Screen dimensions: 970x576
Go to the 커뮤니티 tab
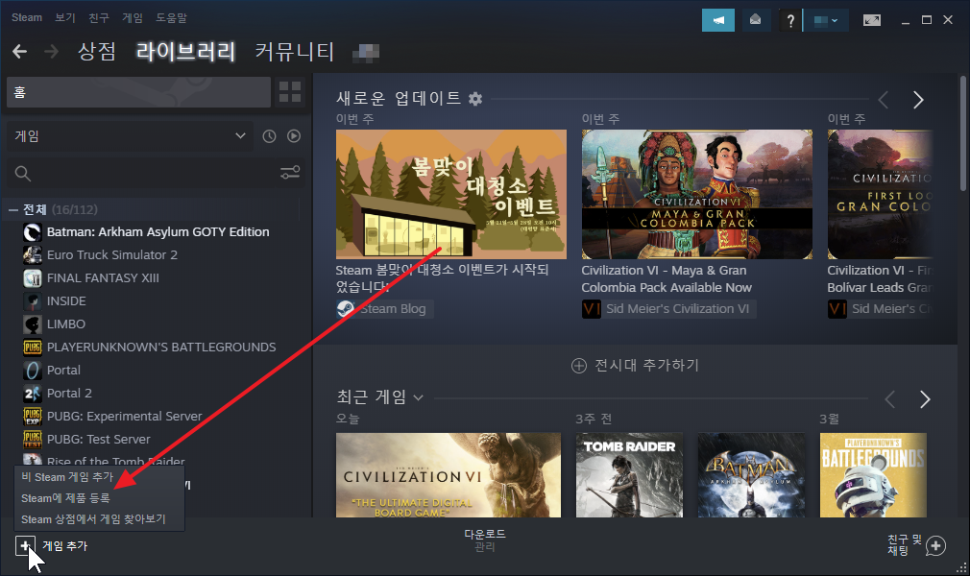click(x=295, y=51)
